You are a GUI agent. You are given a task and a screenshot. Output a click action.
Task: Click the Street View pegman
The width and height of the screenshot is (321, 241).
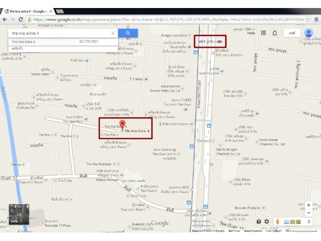click(276, 221)
